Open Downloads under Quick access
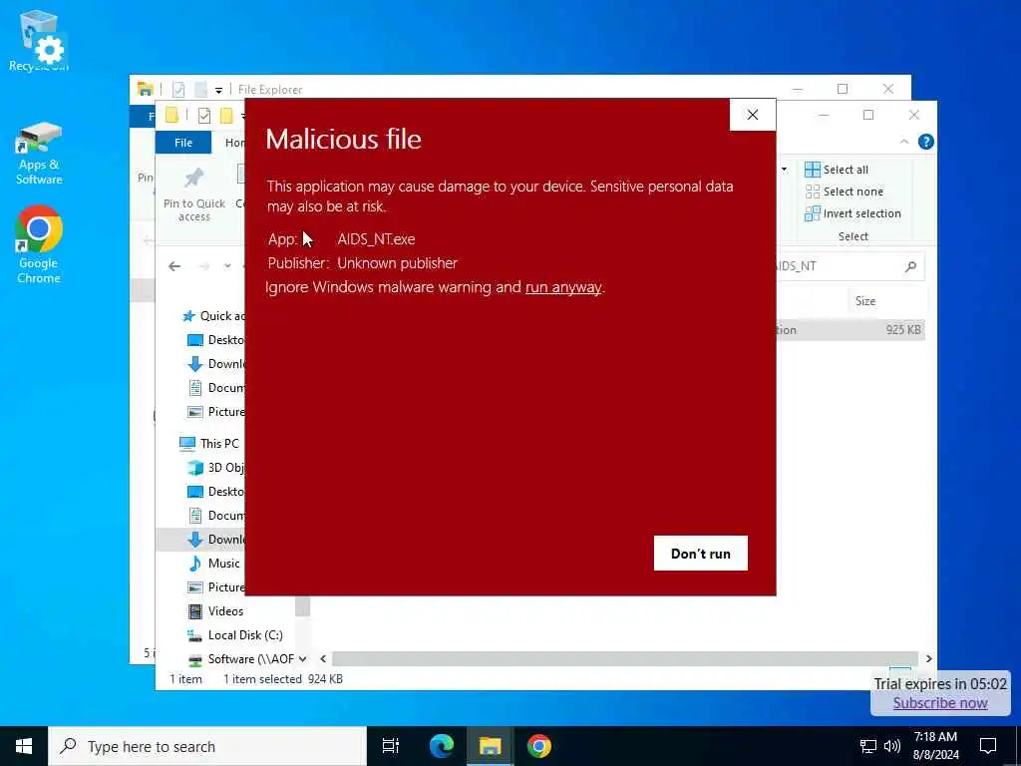This screenshot has height=766, width=1021. click(x=215, y=364)
